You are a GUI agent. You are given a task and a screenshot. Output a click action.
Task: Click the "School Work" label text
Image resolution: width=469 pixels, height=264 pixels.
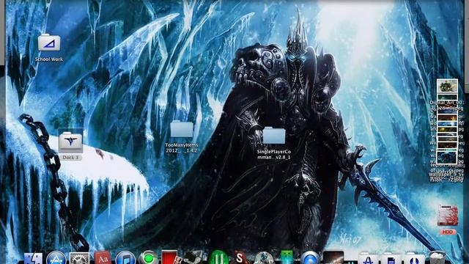[49, 59]
